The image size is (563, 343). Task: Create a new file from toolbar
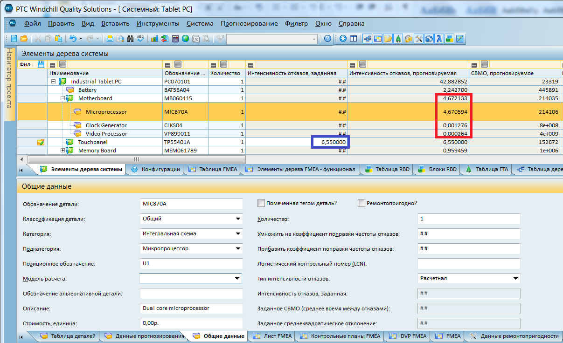(x=14, y=39)
